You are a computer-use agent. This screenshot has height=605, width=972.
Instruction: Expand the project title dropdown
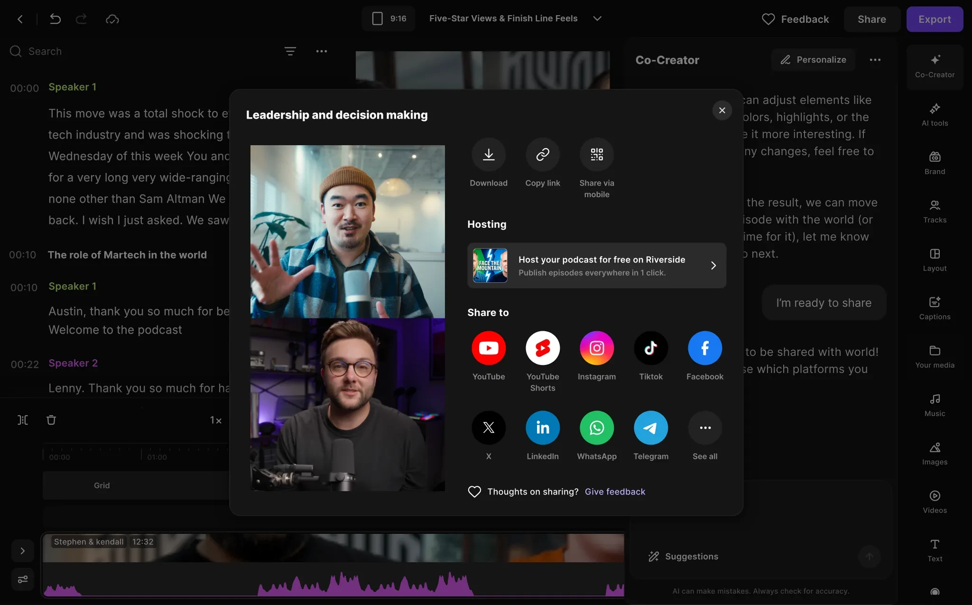(597, 19)
